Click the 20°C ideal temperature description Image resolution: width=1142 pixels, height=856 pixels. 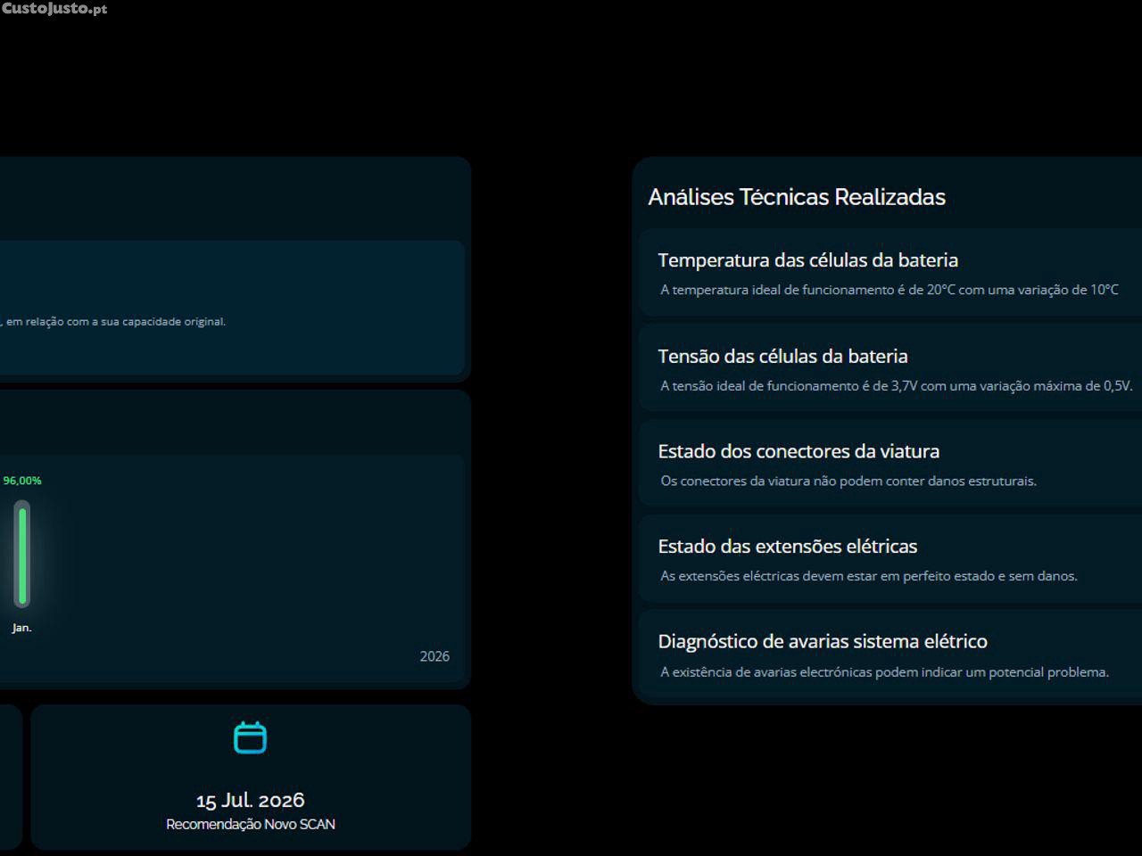(x=889, y=290)
